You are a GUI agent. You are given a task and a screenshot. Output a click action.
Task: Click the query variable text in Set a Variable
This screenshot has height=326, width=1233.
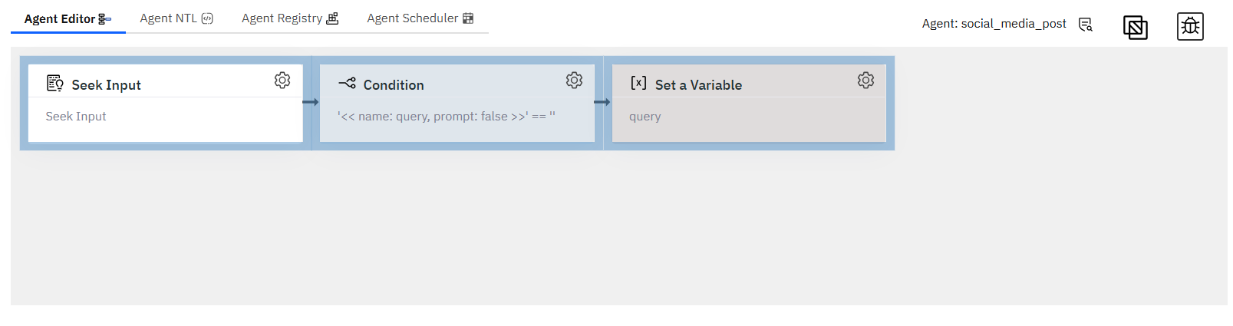coord(645,117)
